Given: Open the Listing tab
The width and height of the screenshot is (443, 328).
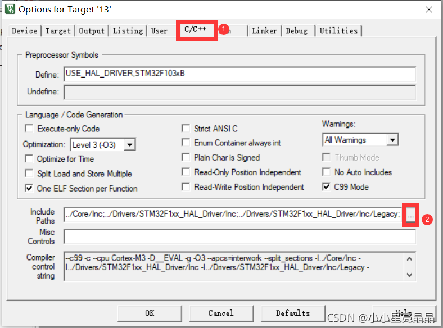Looking at the screenshot, I should 128,30.
